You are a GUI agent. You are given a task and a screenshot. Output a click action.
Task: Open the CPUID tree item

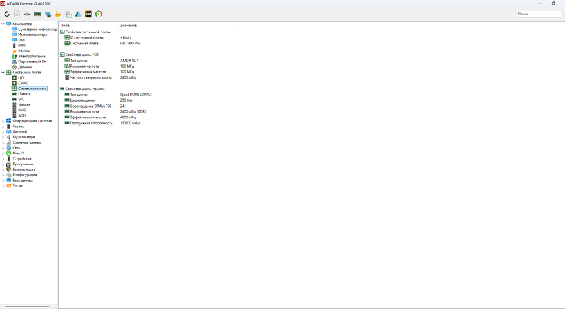click(x=23, y=83)
